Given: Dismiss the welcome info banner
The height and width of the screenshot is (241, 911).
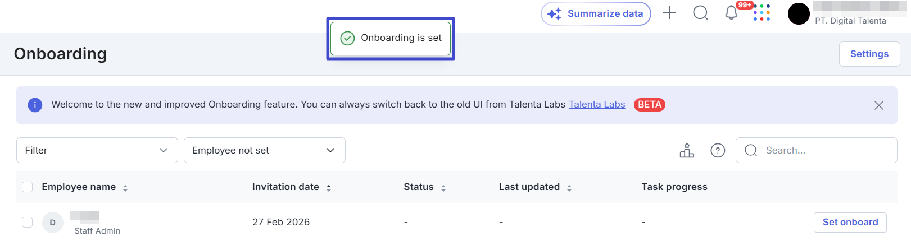Looking at the screenshot, I should pos(879,105).
